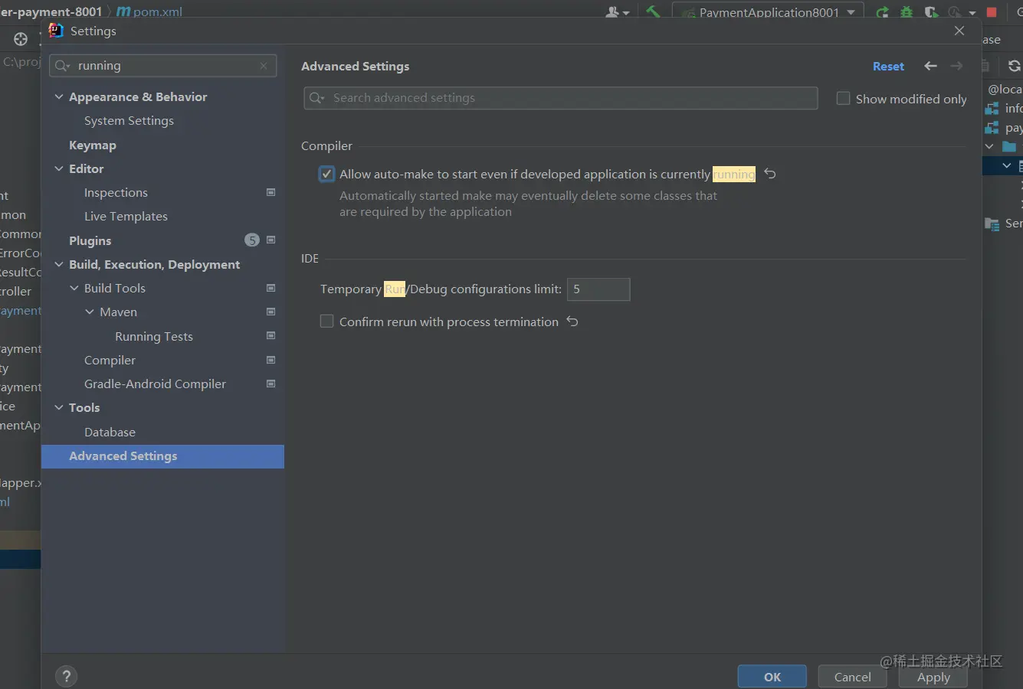
Task: Open the PaymentApplication8001 run configuration dropdown
Action: 769,12
